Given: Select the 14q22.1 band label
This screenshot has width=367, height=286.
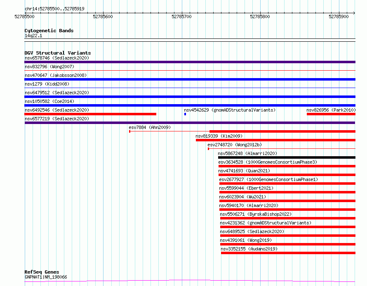Looking at the screenshot, I should (33, 36).
